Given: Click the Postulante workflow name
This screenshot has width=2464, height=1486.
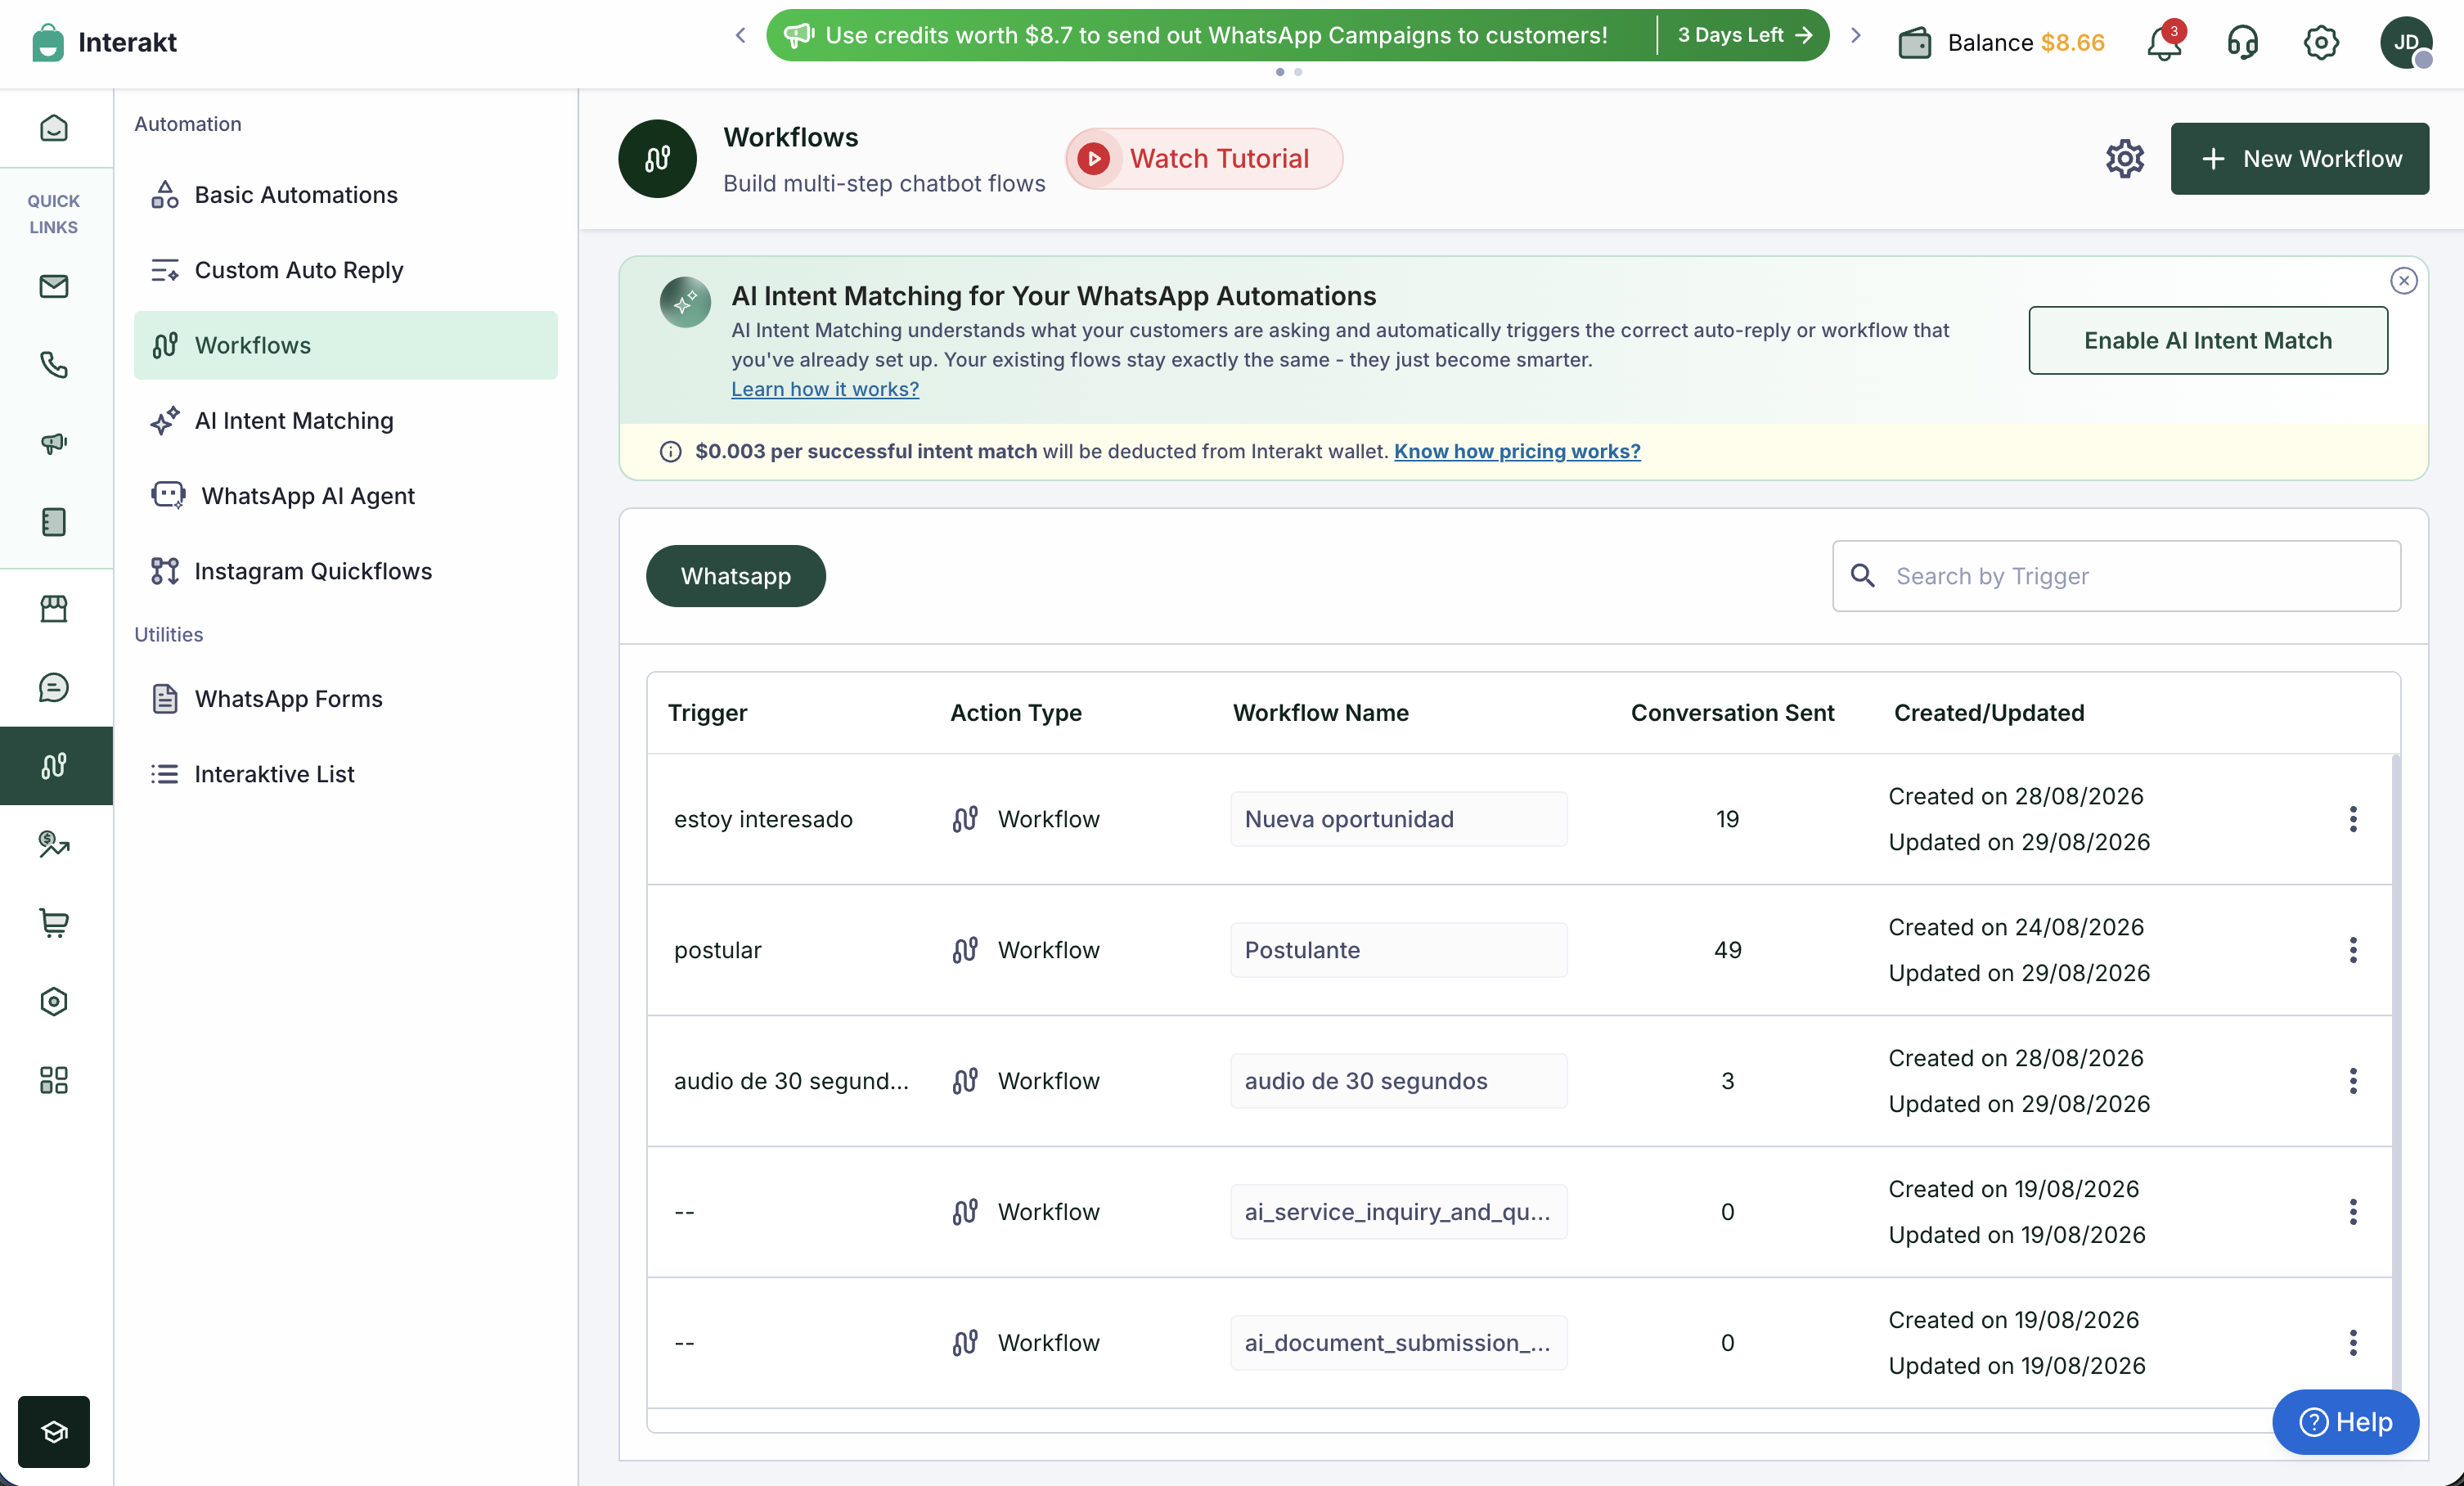Looking at the screenshot, I should coord(1399,950).
